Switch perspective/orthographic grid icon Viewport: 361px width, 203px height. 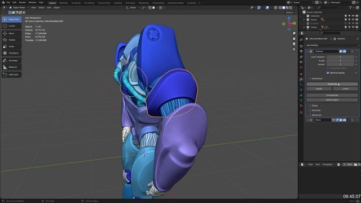(294, 49)
